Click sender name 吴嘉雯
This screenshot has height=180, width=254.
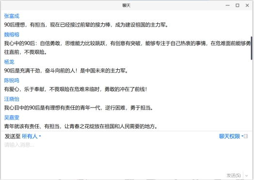coord(12,118)
